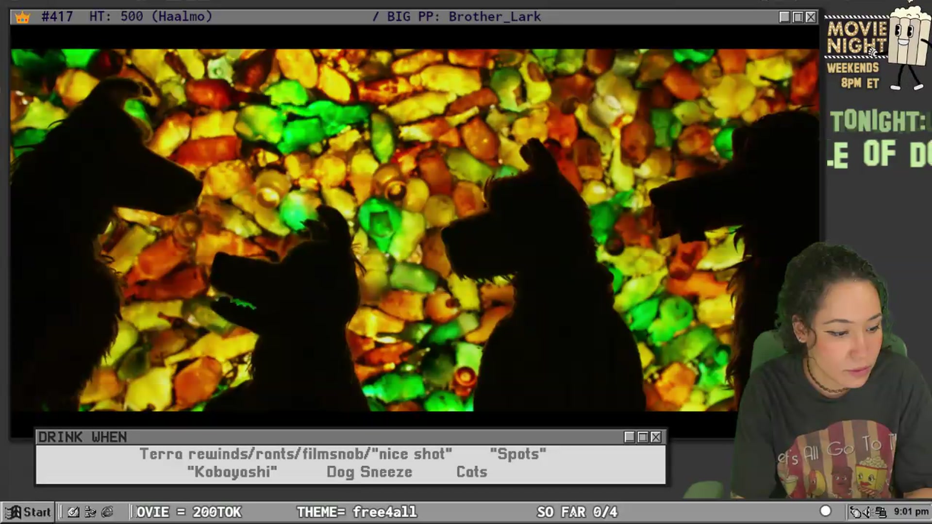Minimize the movie player window
The height and width of the screenshot is (524, 932).
point(784,17)
